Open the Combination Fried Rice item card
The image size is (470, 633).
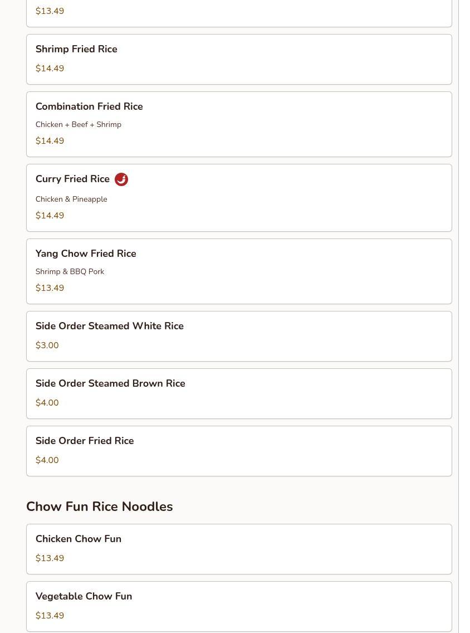(239, 124)
